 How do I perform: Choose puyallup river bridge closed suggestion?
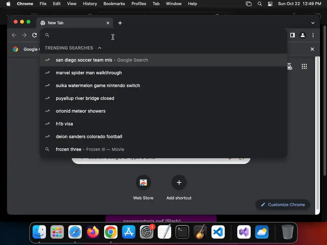163,98
